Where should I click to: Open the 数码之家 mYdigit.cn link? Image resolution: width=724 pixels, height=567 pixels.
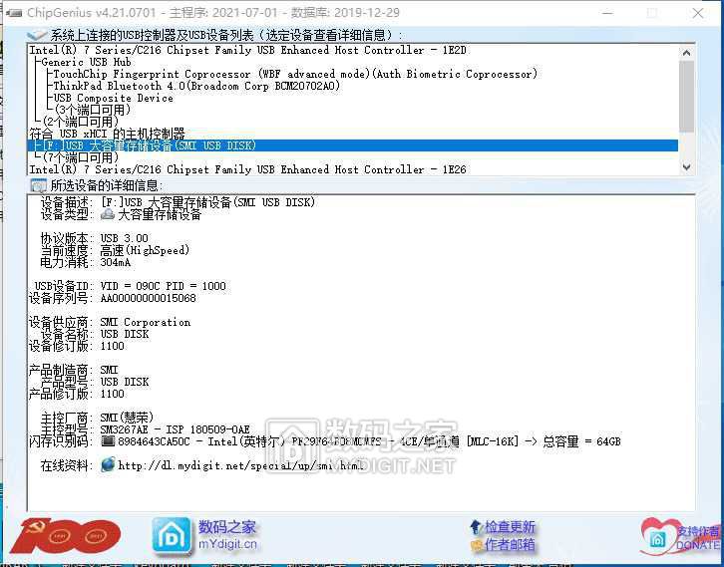pos(227,535)
